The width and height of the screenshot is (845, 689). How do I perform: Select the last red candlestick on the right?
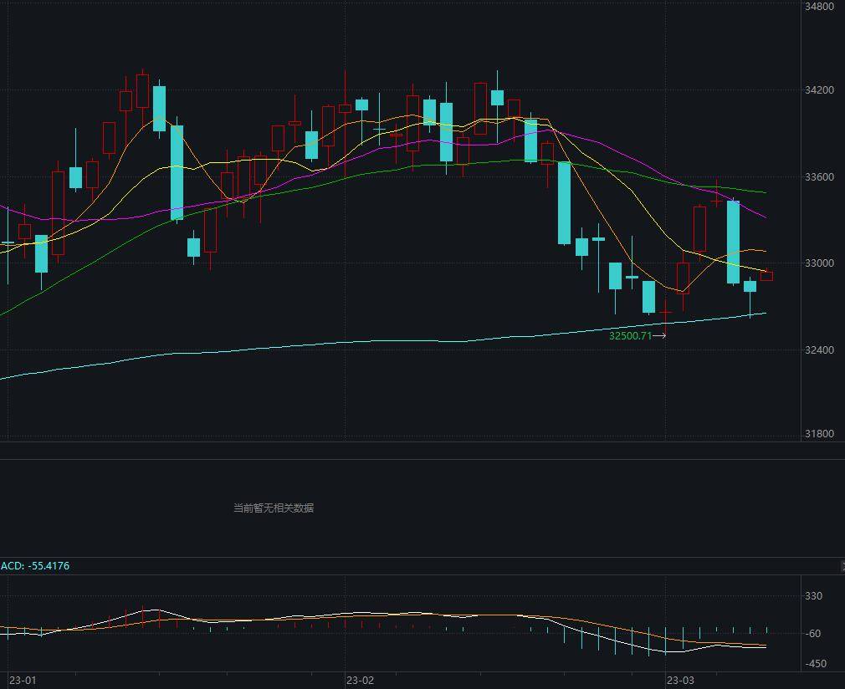coord(766,276)
